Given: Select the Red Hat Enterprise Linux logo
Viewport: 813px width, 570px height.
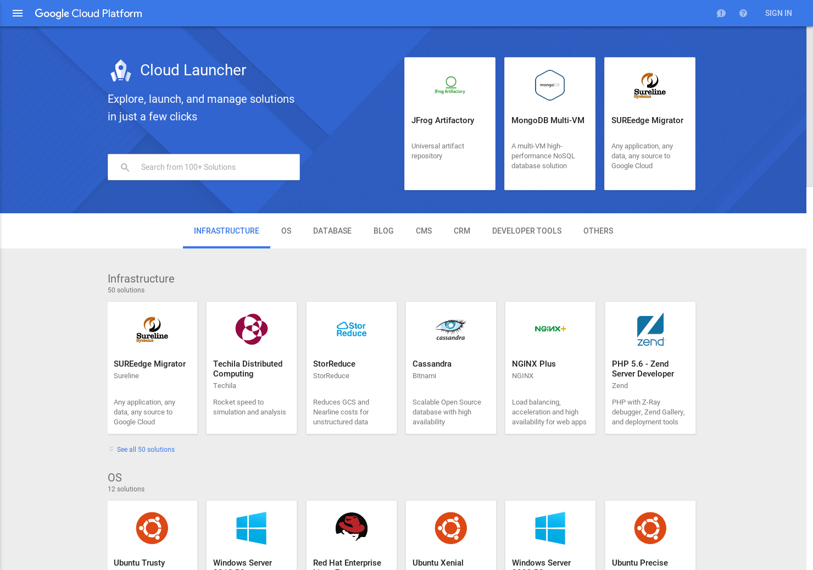Looking at the screenshot, I should click(351, 527).
